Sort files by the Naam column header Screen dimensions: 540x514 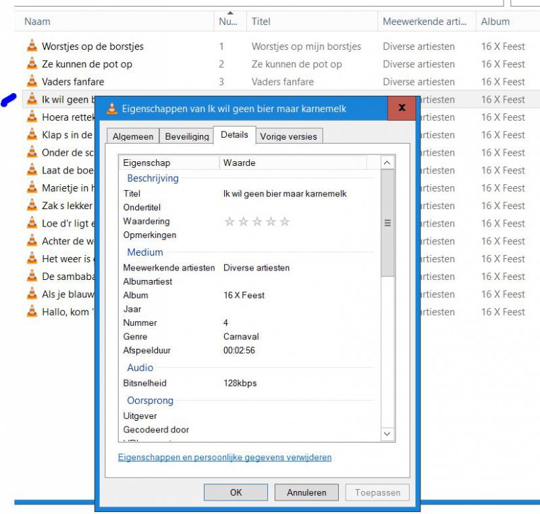tap(38, 22)
